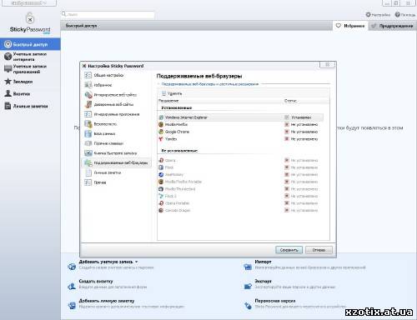Click Импорт link
Viewport: 417px width, 320px height.
point(263,262)
